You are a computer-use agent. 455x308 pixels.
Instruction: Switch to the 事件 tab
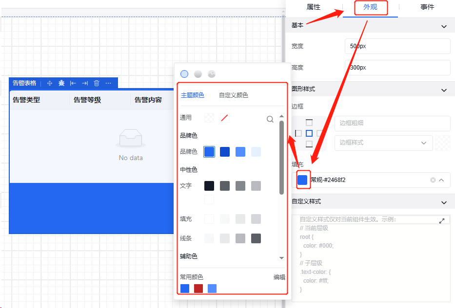point(427,7)
